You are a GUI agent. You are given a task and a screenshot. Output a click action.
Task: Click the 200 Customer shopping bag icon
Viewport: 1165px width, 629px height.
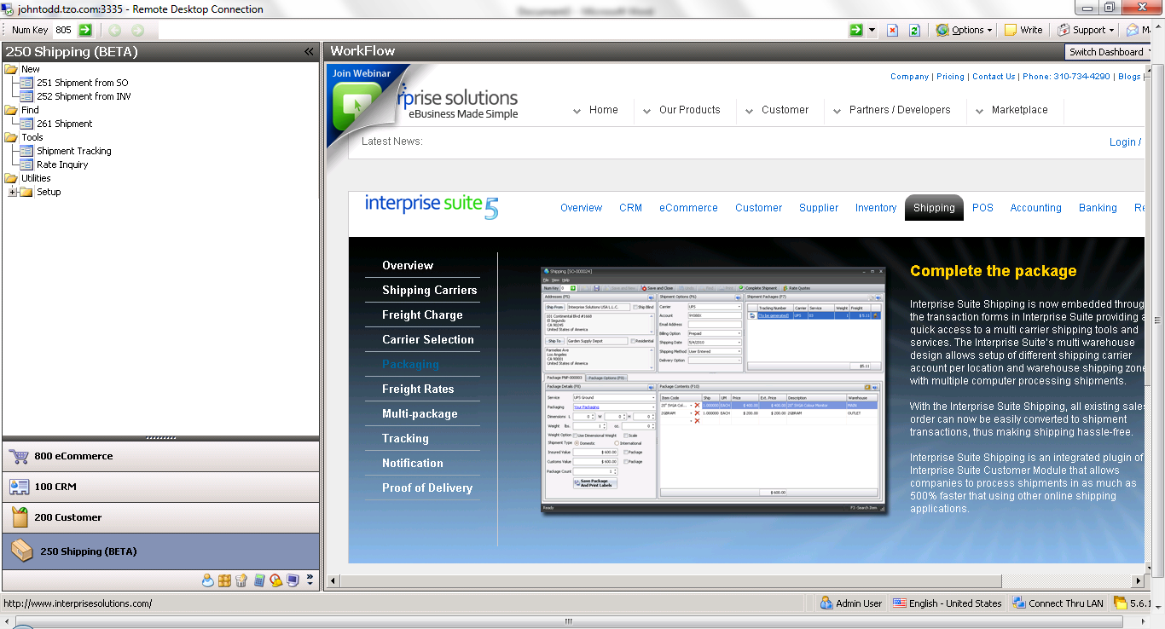tap(19, 517)
